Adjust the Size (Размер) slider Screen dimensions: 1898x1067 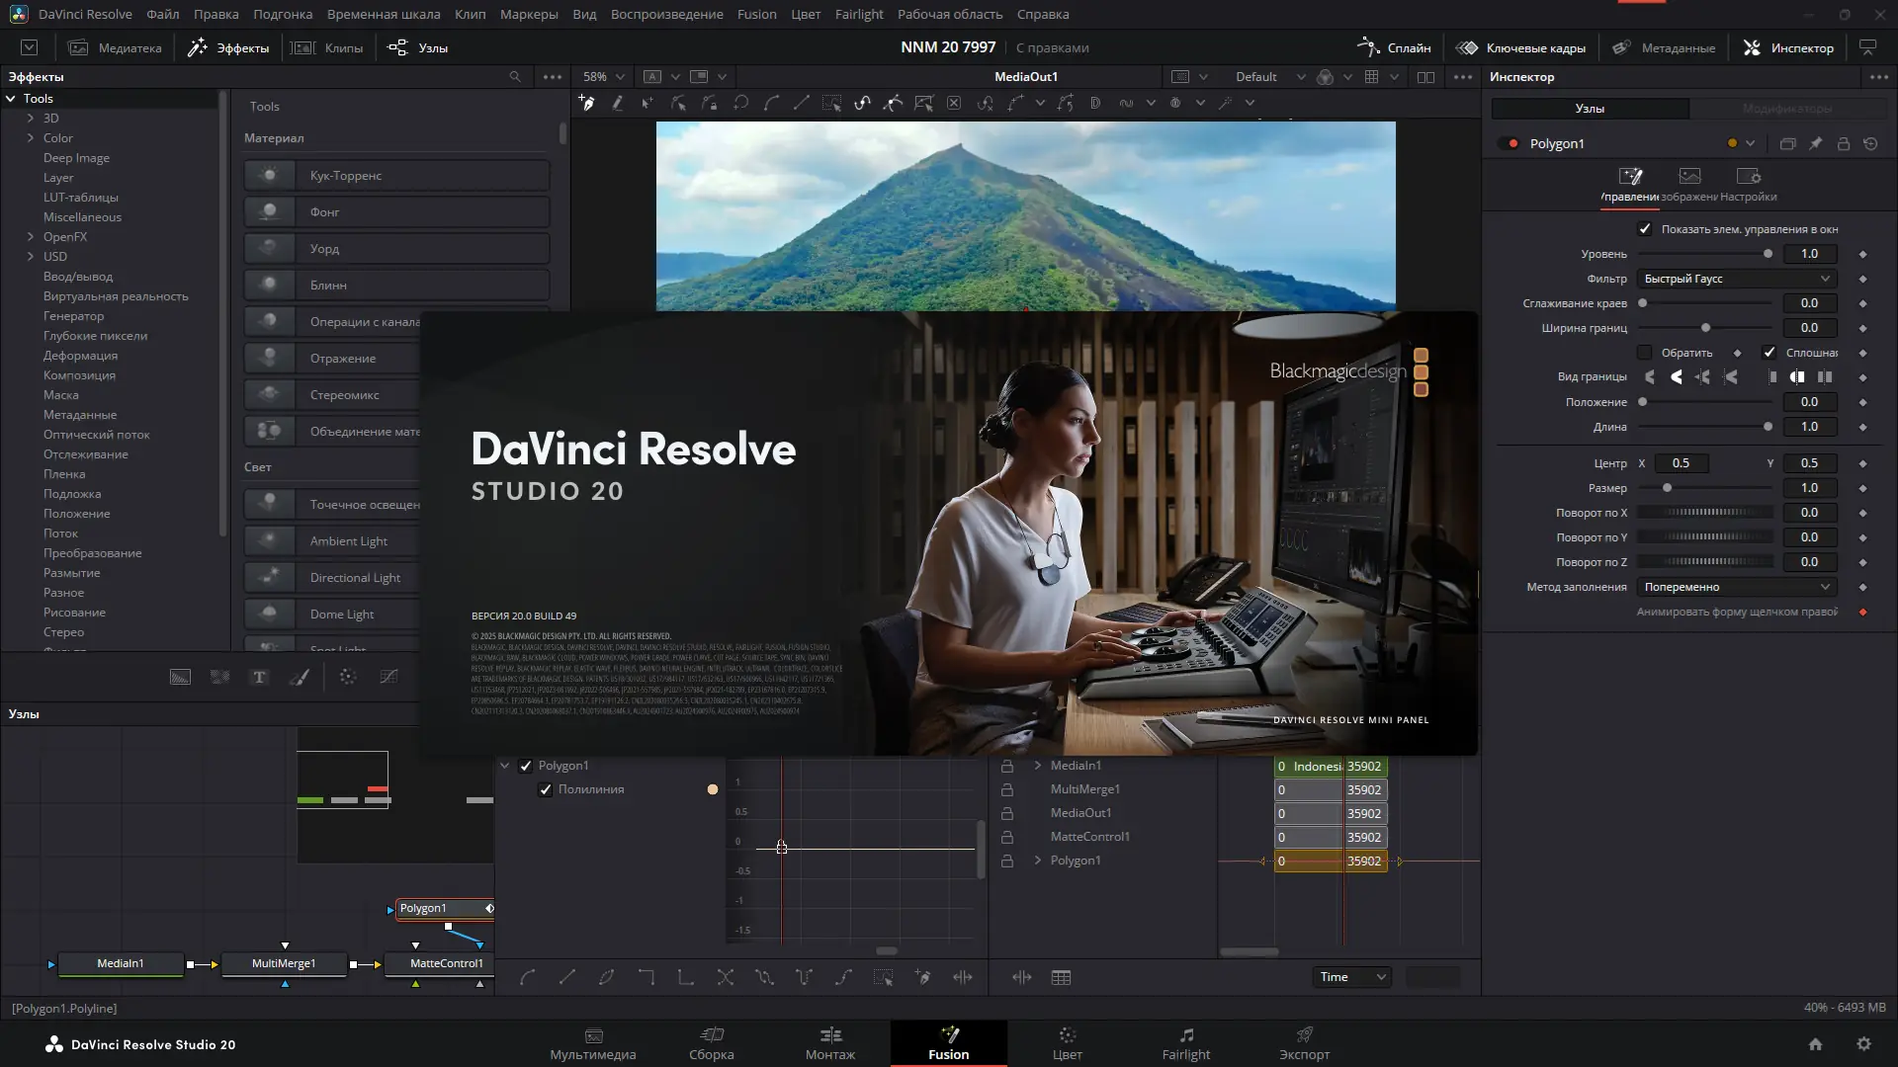point(1668,488)
